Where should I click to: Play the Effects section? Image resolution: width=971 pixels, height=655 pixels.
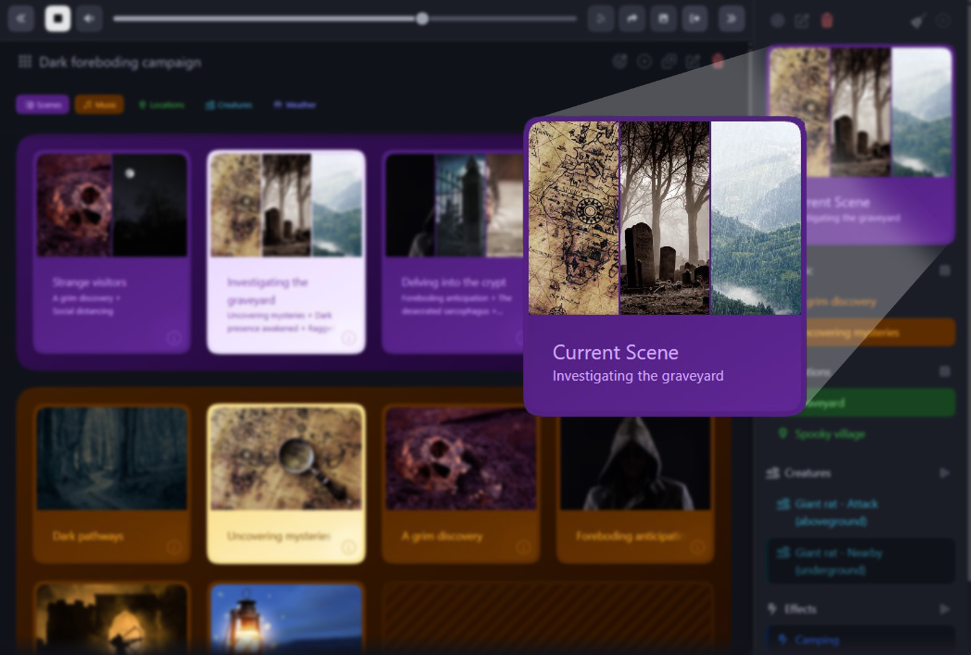tap(944, 609)
